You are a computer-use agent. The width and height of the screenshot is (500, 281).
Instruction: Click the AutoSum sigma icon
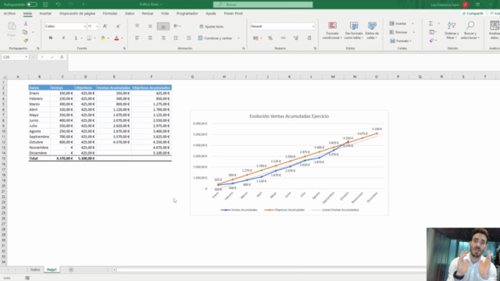[x=430, y=23]
